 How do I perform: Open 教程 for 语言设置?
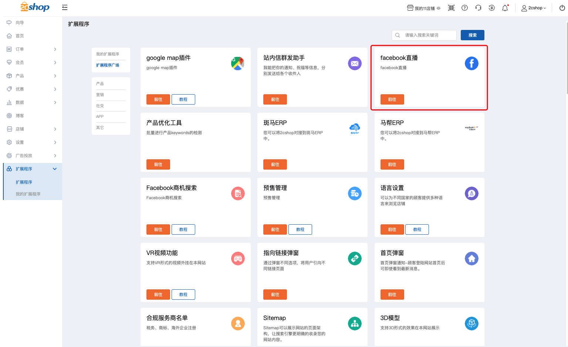click(417, 229)
